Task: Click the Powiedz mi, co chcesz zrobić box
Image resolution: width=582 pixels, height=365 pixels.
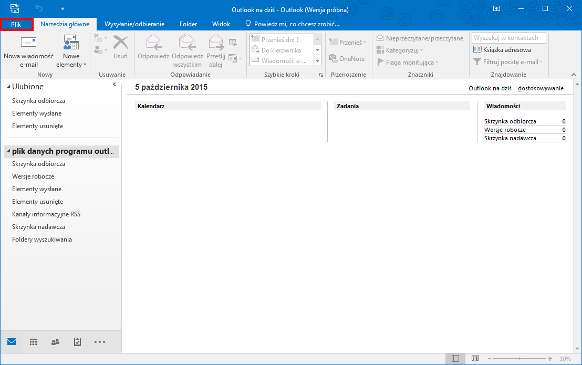Action: 293,24
